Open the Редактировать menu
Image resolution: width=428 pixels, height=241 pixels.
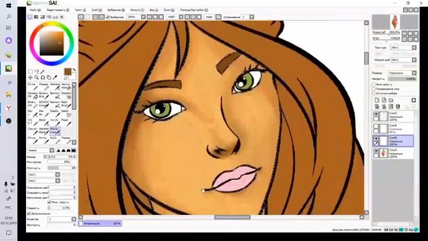pos(58,10)
